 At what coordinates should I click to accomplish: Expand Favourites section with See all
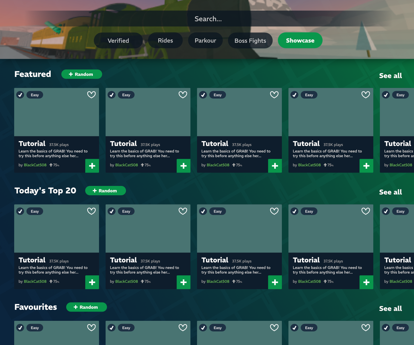390,308
